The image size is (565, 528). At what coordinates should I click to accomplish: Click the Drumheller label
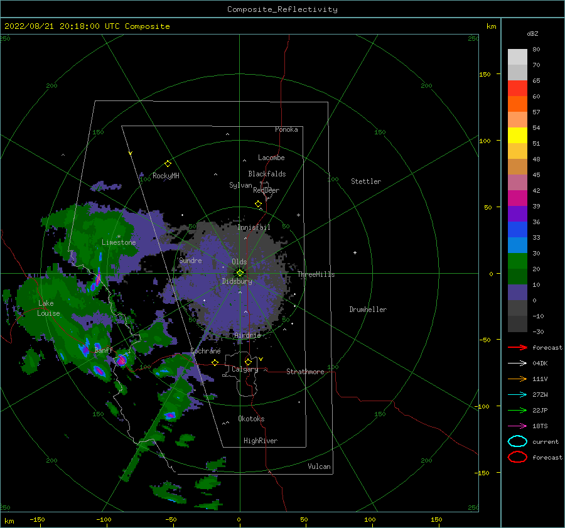[368, 310]
